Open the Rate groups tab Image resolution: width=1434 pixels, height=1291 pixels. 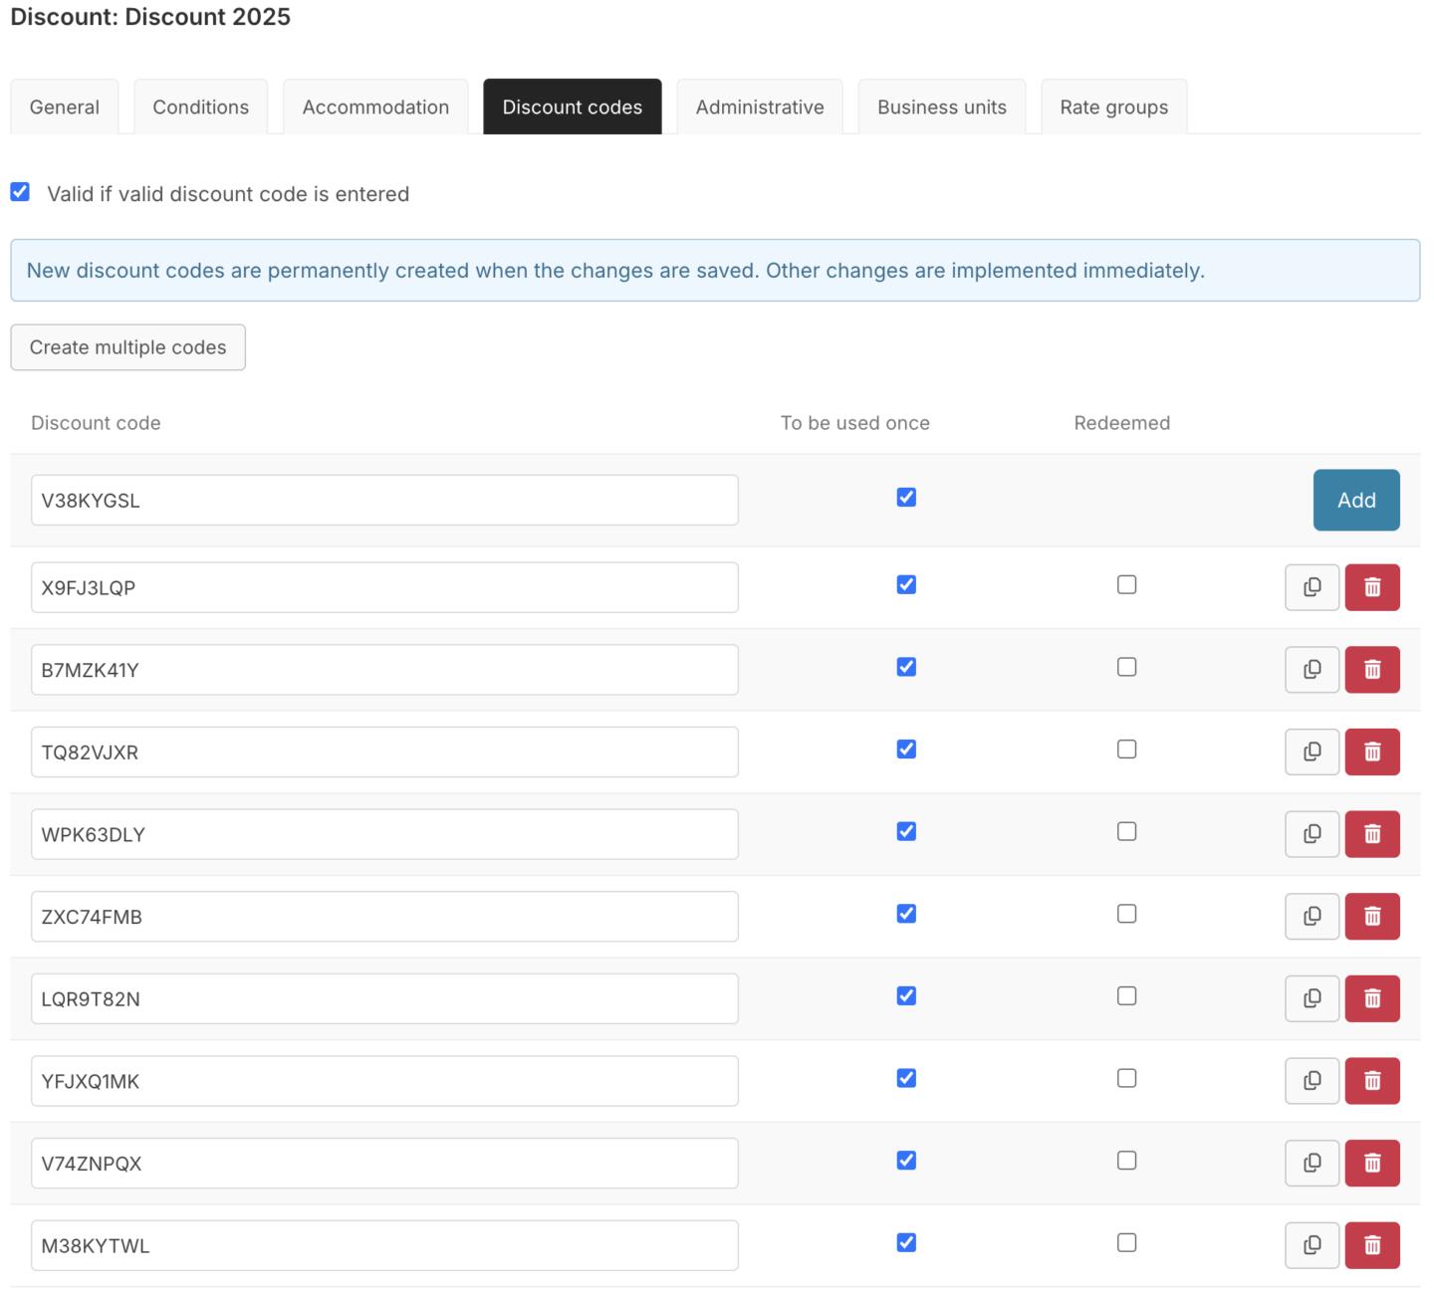pyautogui.click(x=1113, y=107)
